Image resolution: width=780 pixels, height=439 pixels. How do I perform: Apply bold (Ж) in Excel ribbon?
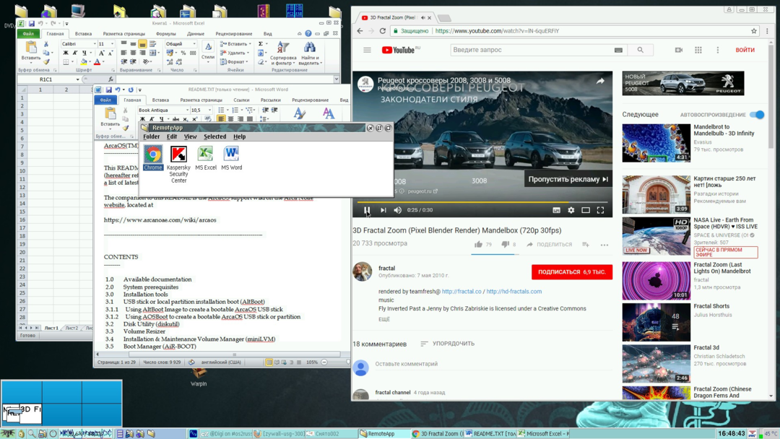65,53
